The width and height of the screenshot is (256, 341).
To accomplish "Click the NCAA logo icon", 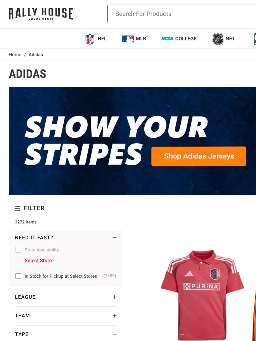I will [x=167, y=39].
